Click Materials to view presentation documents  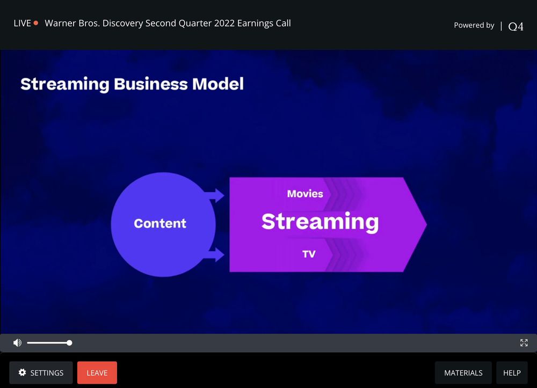coord(463,372)
